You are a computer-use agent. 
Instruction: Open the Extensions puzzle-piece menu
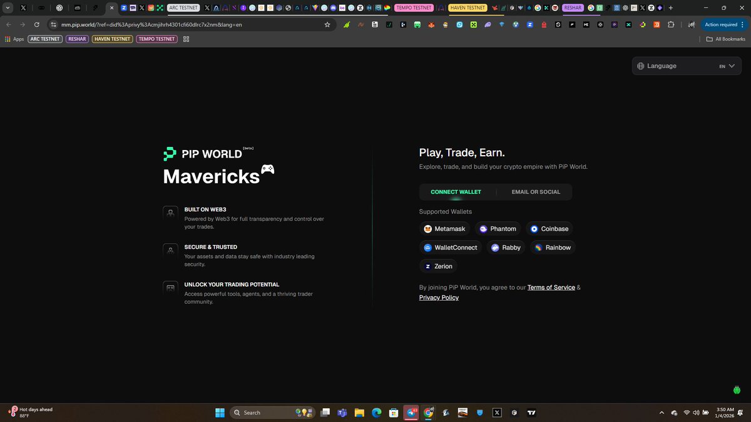(672, 24)
